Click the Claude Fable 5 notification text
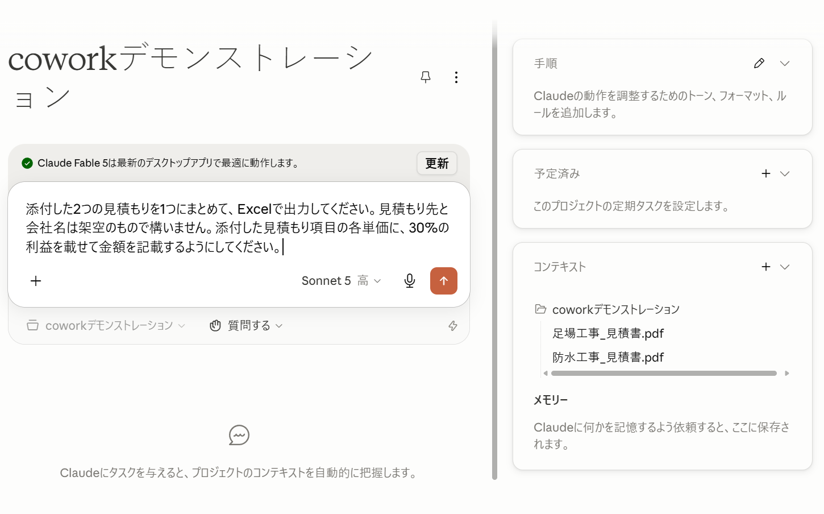The height and width of the screenshot is (514, 824). click(x=168, y=163)
